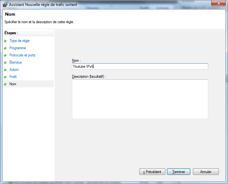The width and height of the screenshot is (228, 184).
Task: Click the green bullet beside Action
Action: point(5,70)
